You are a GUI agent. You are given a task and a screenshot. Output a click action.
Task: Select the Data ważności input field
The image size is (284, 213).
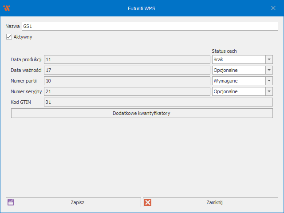tap(127, 70)
